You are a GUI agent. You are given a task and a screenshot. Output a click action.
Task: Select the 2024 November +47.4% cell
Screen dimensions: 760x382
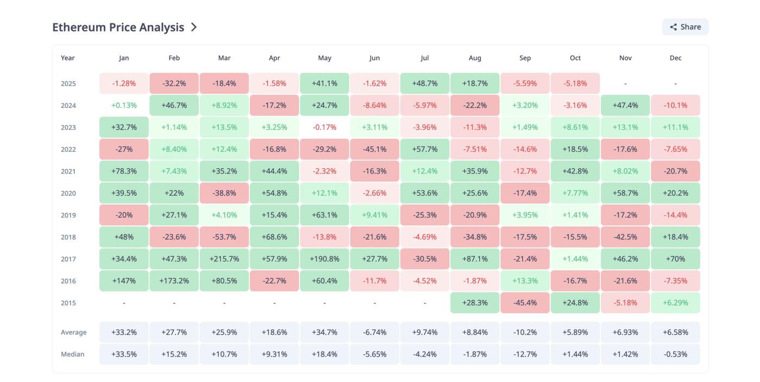pos(625,105)
